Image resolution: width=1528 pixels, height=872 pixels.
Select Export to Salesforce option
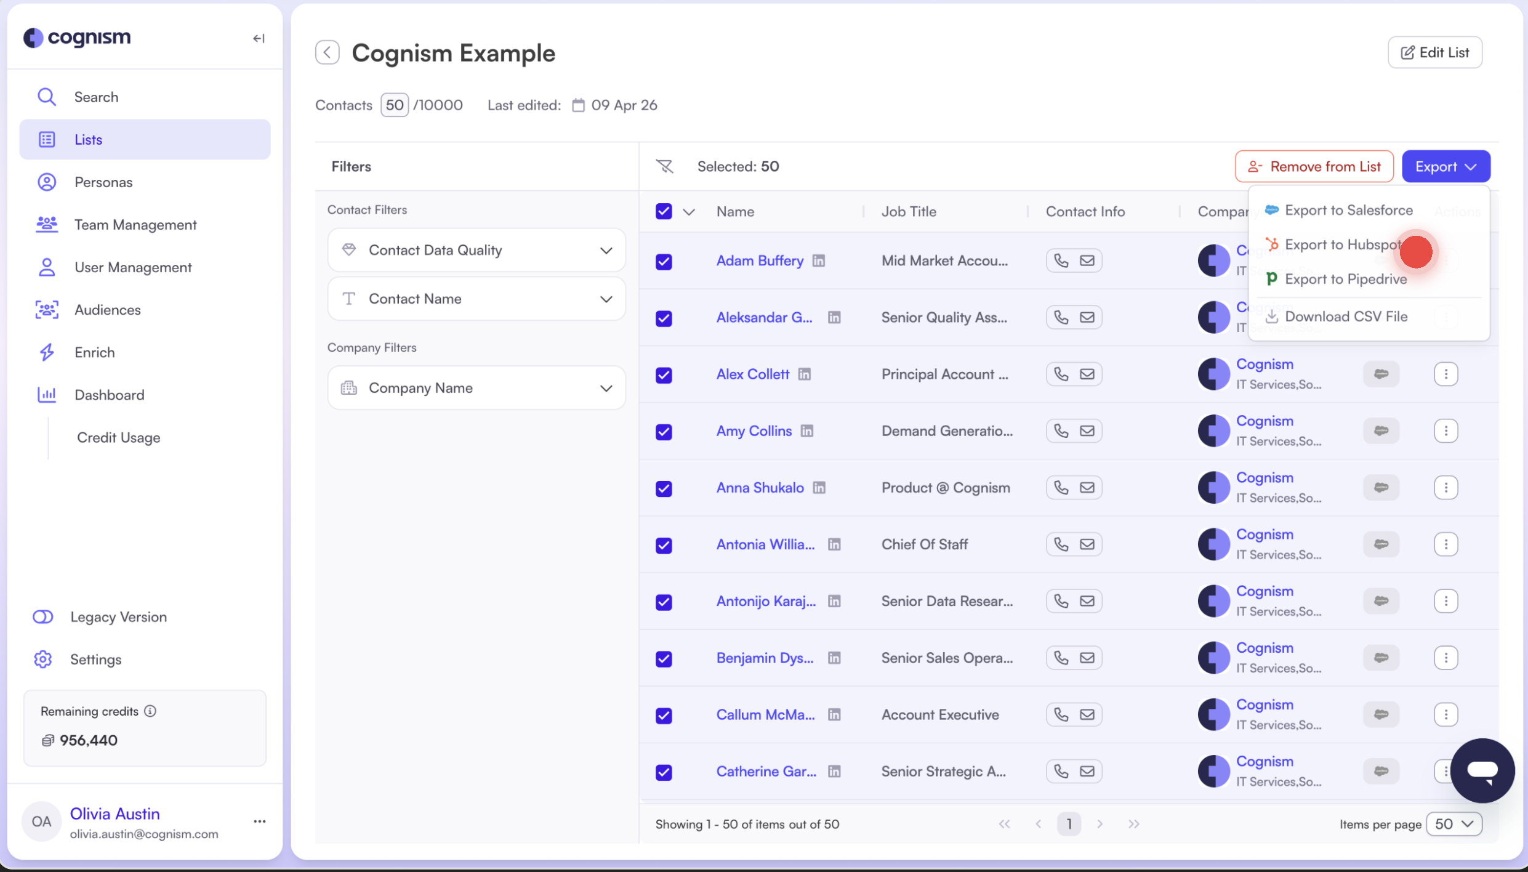pos(1348,210)
